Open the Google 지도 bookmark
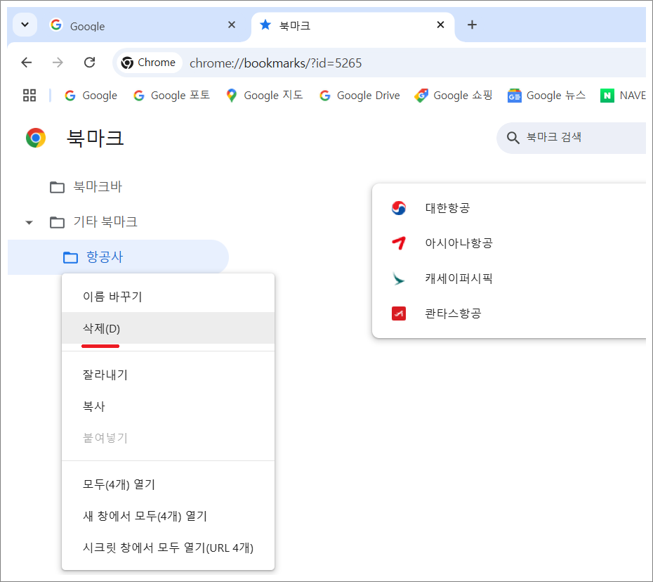This screenshot has width=653, height=582. [x=265, y=96]
